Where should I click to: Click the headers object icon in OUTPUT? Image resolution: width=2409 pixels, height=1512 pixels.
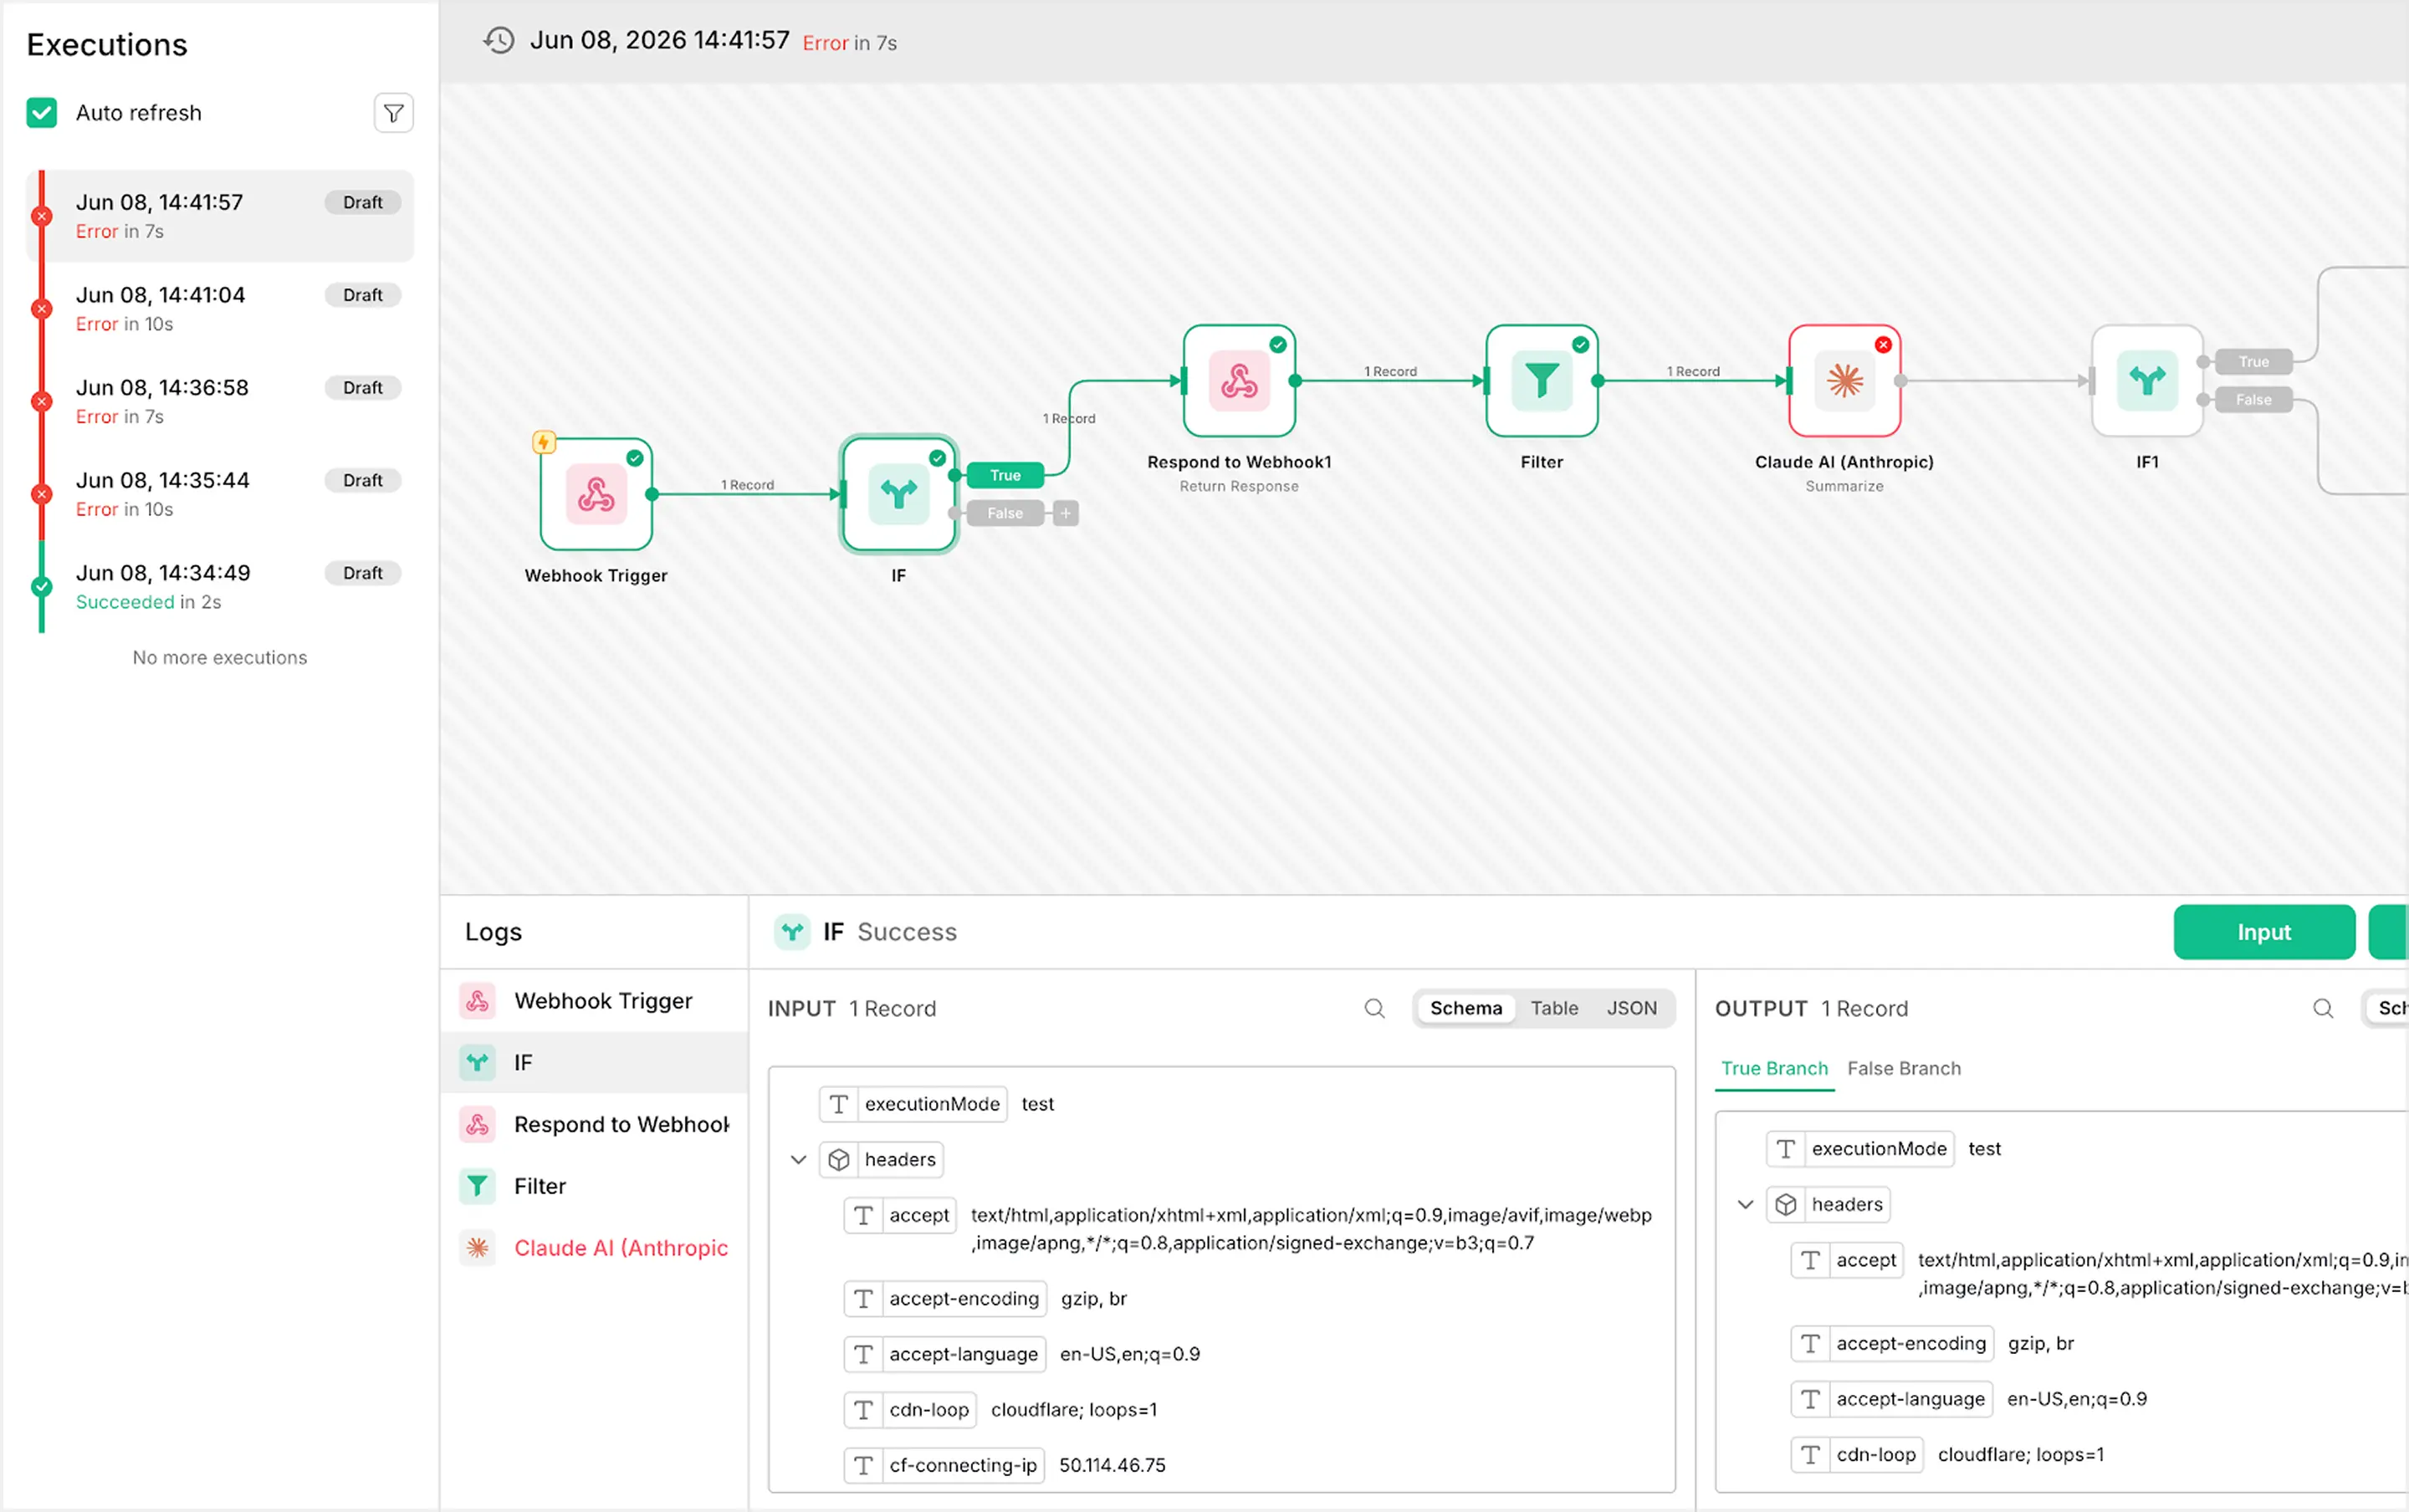[x=1786, y=1205]
